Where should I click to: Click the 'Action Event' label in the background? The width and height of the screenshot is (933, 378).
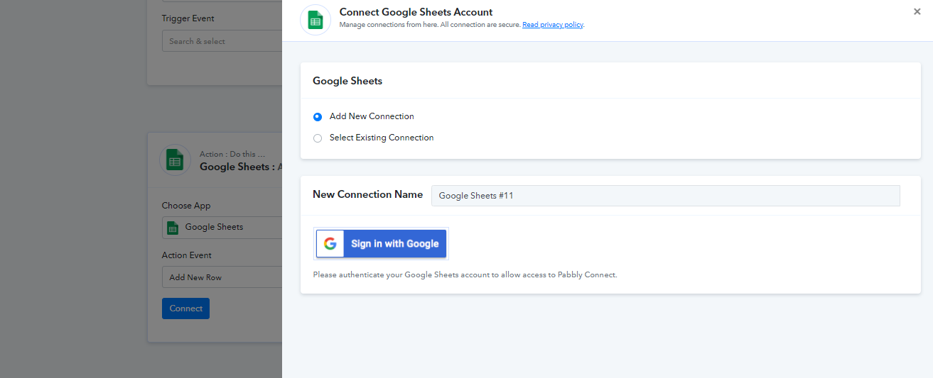(x=186, y=255)
